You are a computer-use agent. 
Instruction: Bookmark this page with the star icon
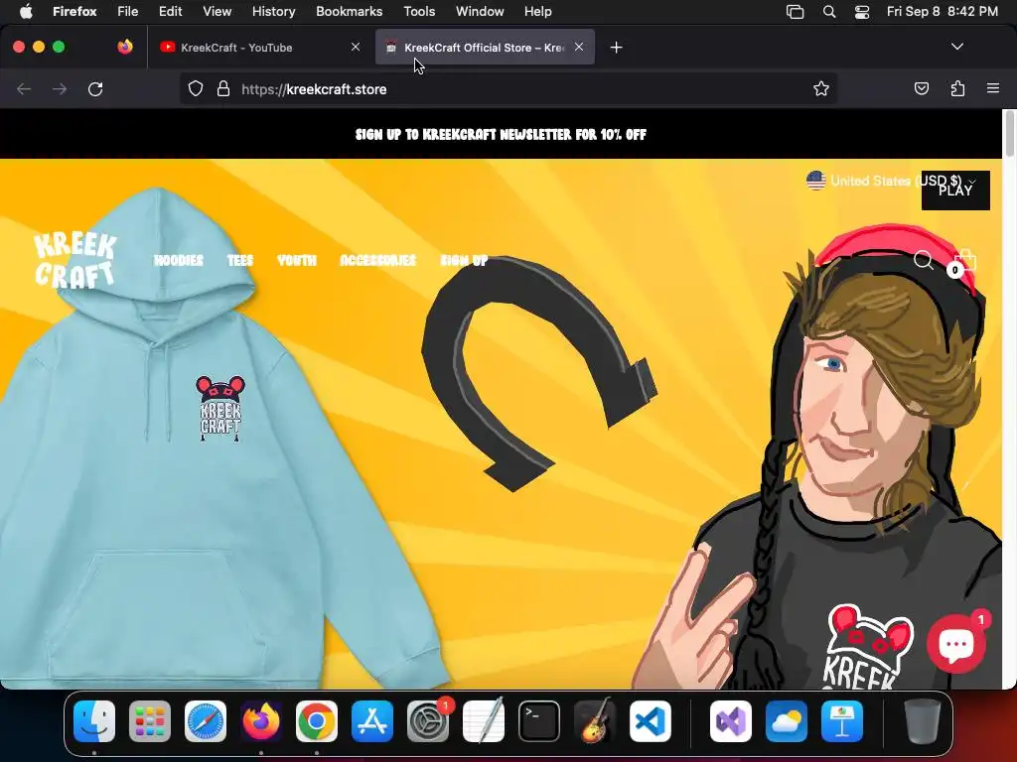(x=821, y=88)
